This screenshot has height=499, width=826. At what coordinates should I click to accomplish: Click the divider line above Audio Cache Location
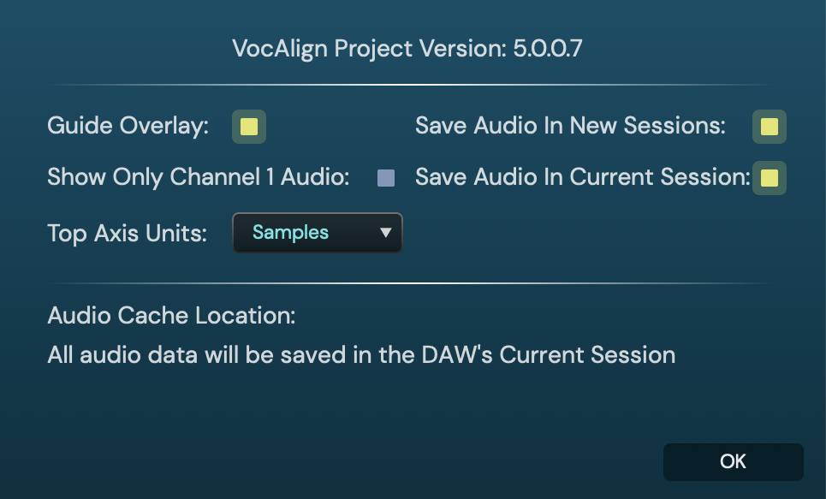tap(411, 282)
